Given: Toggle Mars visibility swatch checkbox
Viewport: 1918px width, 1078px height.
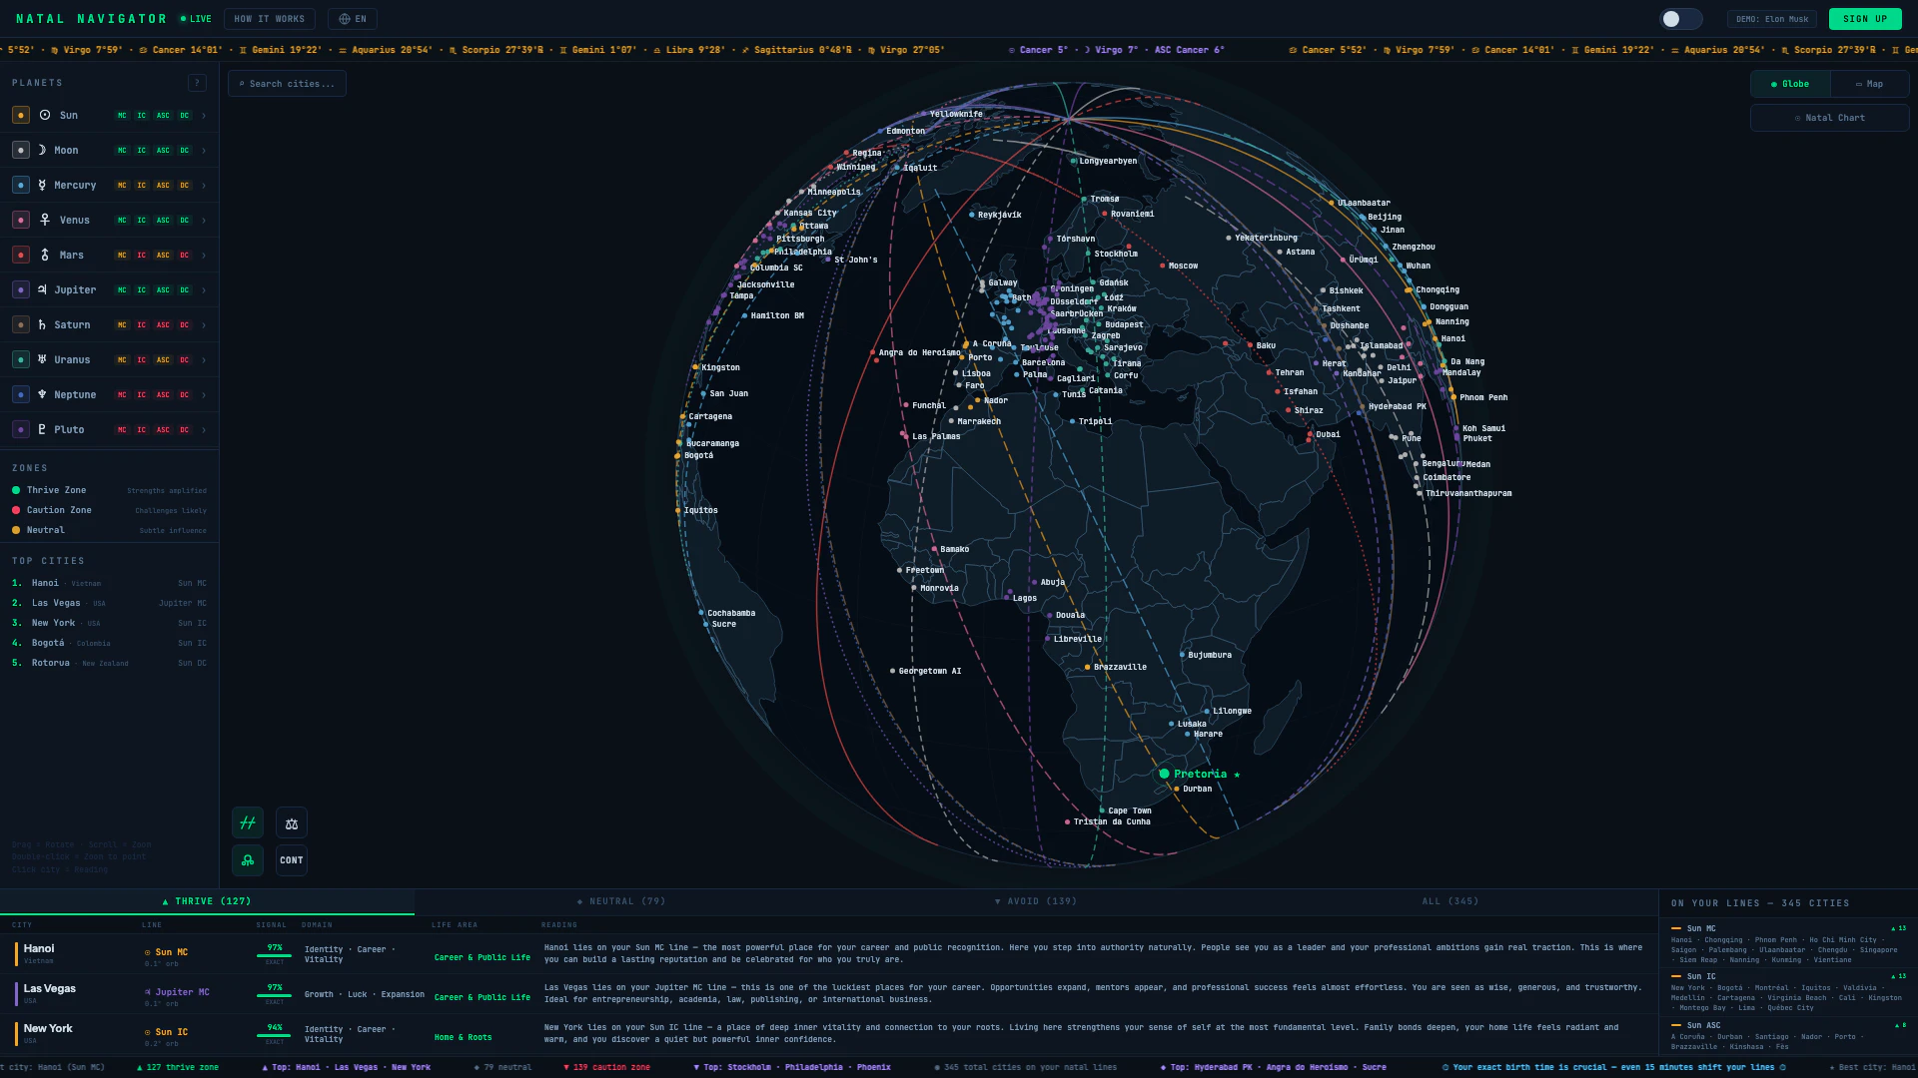Looking at the screenshot, I should (x=21, y=256).
